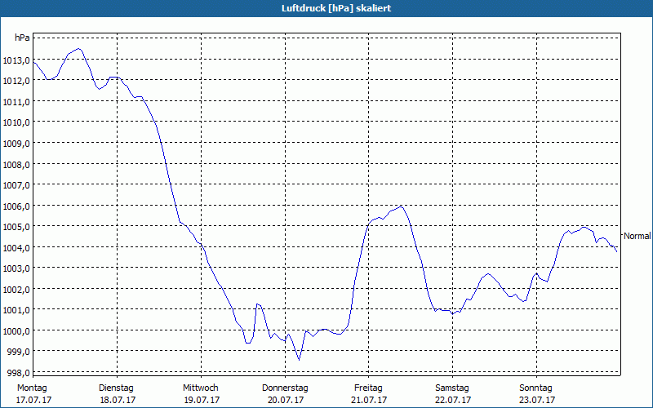
Task: Click the 1013,0 y-axis value
Action: [x=16, y=60]
